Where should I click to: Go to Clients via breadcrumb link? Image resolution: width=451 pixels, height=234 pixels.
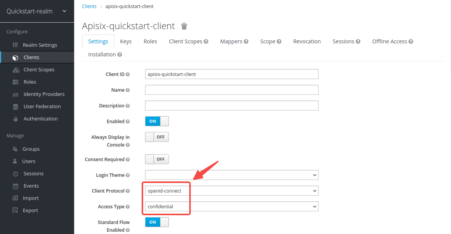(89, 6)
